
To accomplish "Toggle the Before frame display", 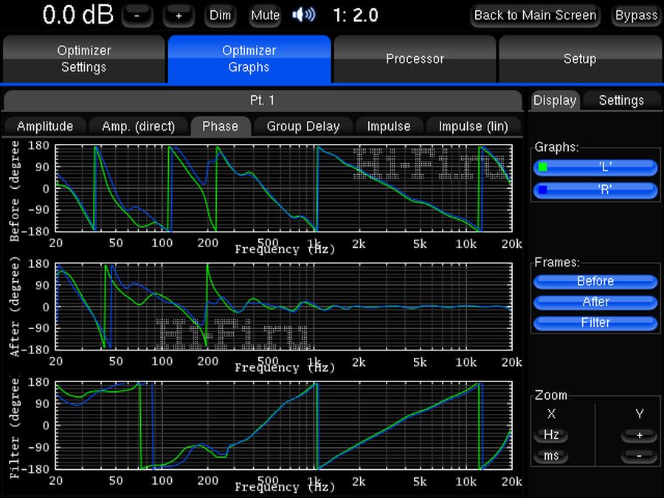I will pos(595,281).
